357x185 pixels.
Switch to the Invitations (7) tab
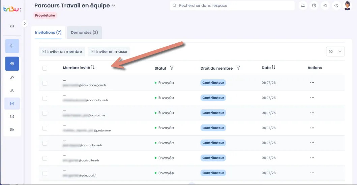click(x=48, y=32)
